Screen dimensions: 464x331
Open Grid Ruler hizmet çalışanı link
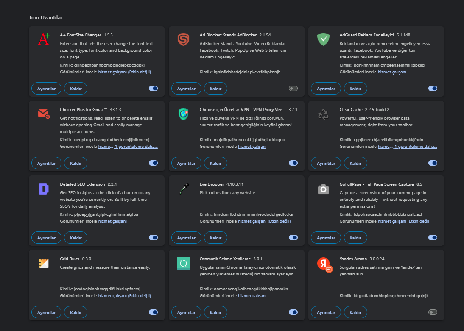pos(125,295)
